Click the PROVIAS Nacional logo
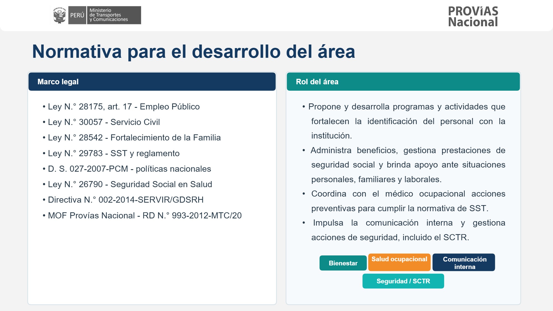The image size is (553, 311). coord(473,17)
